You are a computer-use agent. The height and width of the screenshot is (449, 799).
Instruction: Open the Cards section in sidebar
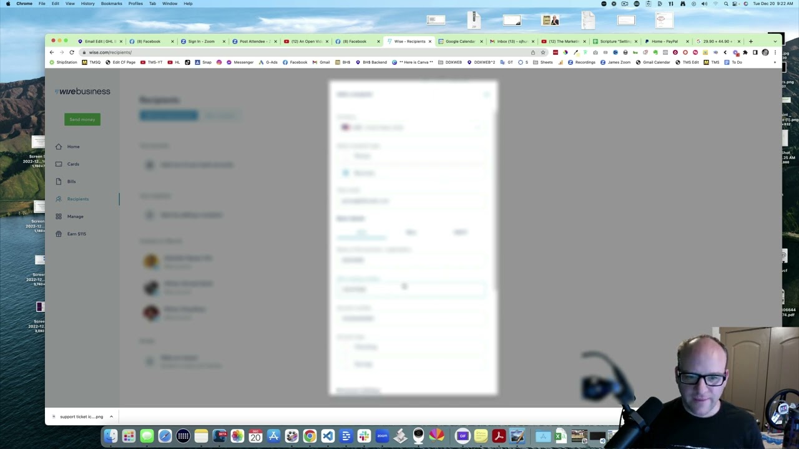point(73,164)
